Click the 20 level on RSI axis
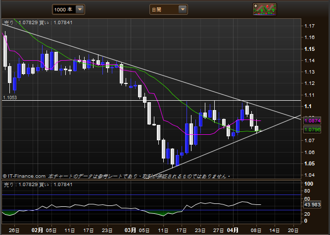 pyautogui.click(x=307, y=214)
